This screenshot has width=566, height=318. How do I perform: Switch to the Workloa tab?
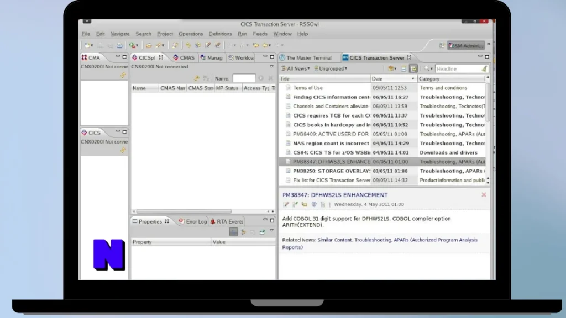(x=241, y=57)
